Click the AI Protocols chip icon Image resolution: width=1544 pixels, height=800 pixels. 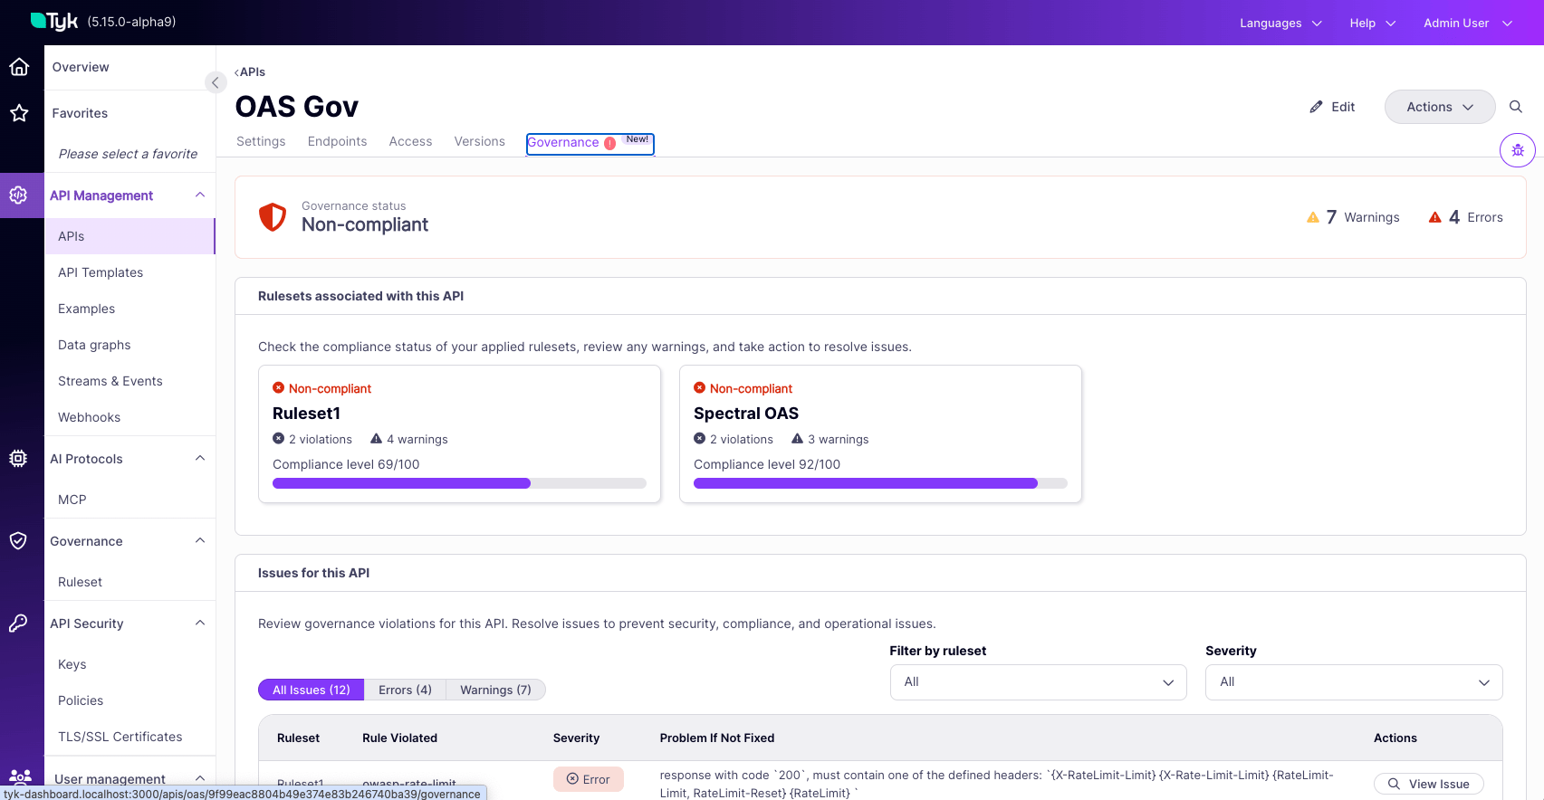[19, 459]
